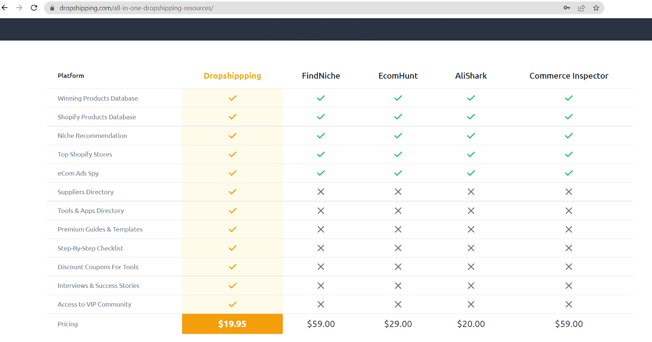Select the Dropshippping column header
Image resolution: width=652 pixels, height=342 pixels.
(232, 76)
